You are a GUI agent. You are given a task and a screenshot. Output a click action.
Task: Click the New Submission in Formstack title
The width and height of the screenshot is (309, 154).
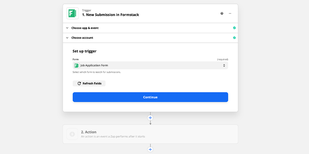pyautogui.click(x=110, y=15)
